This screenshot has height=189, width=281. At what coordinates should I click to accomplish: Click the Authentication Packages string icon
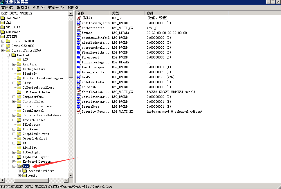(x=79, y=28)
